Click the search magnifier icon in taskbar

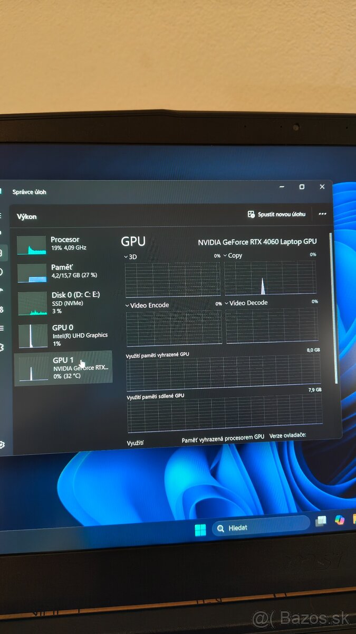(x=220, y=528)
